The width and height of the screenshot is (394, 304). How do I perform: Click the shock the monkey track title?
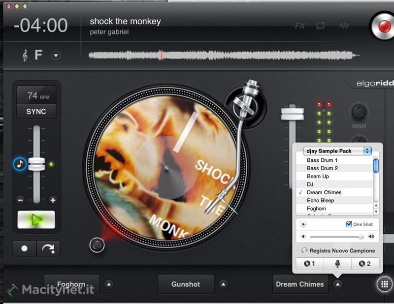126,21
